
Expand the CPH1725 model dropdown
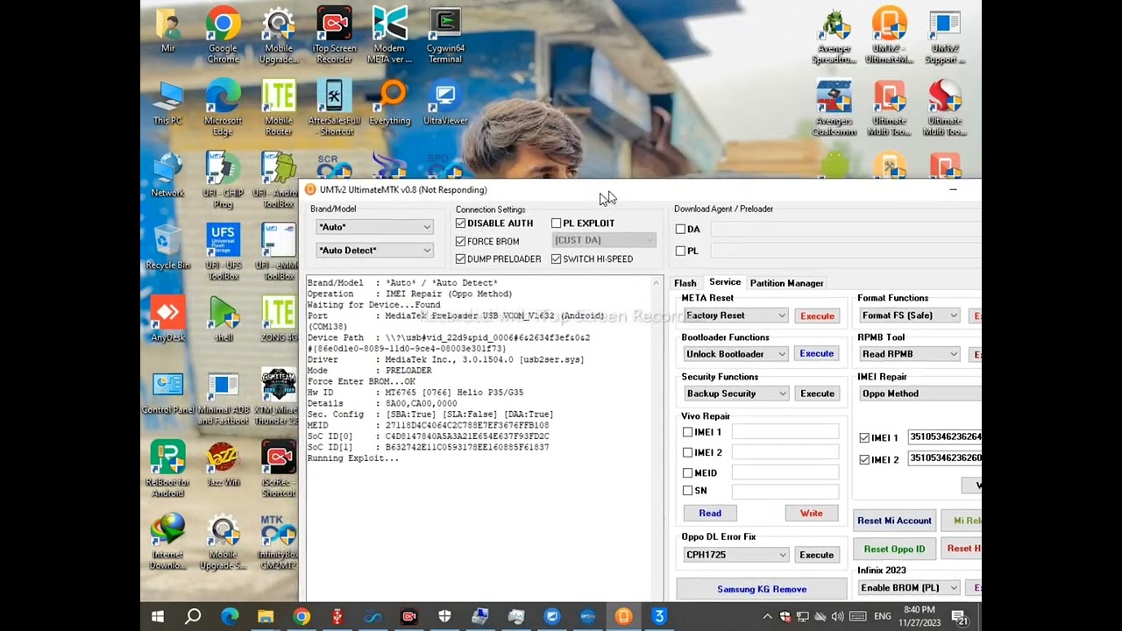click(735, 555)
